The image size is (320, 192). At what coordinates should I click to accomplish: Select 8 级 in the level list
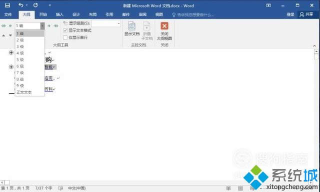point(30,79)
